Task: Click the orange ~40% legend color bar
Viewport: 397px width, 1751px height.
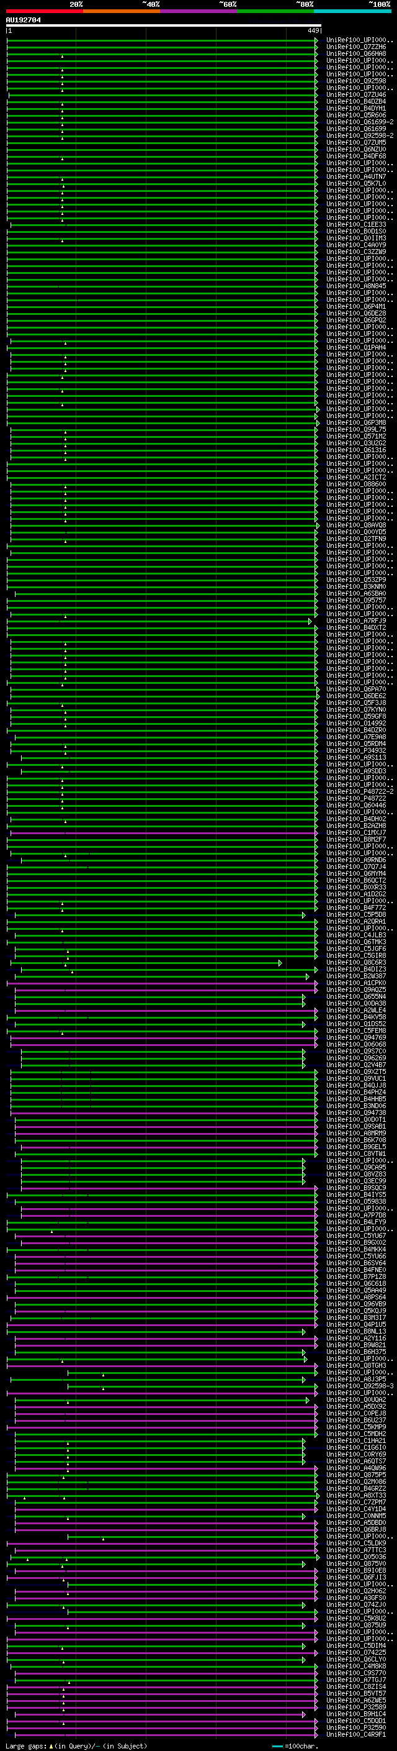Action: [121, 11]
